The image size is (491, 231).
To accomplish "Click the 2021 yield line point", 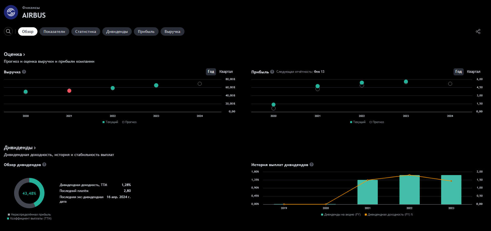I will pos(368,180).
